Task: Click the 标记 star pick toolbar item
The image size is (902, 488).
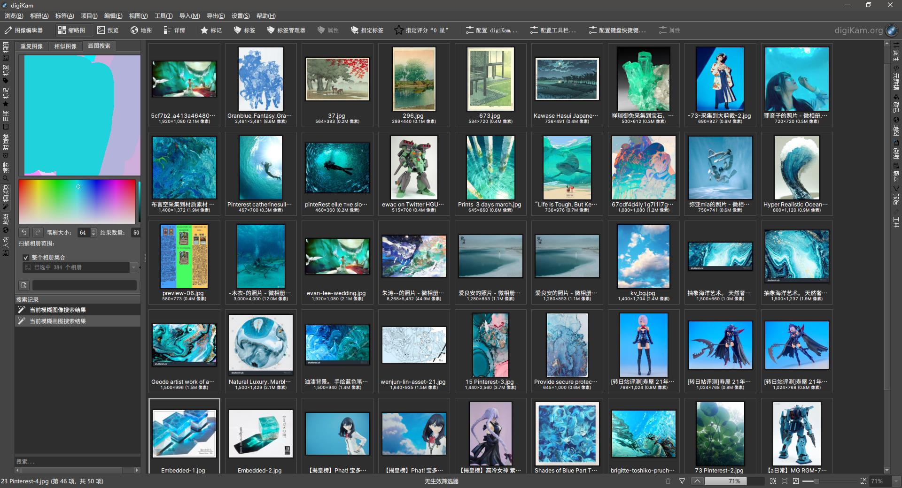Action: [x=211, y=30]
